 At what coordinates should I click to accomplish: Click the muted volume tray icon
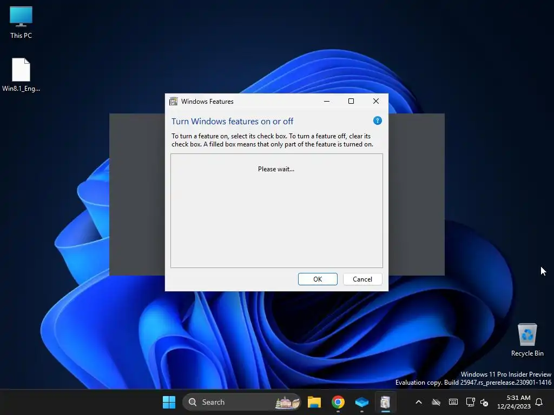pos(484,402)
